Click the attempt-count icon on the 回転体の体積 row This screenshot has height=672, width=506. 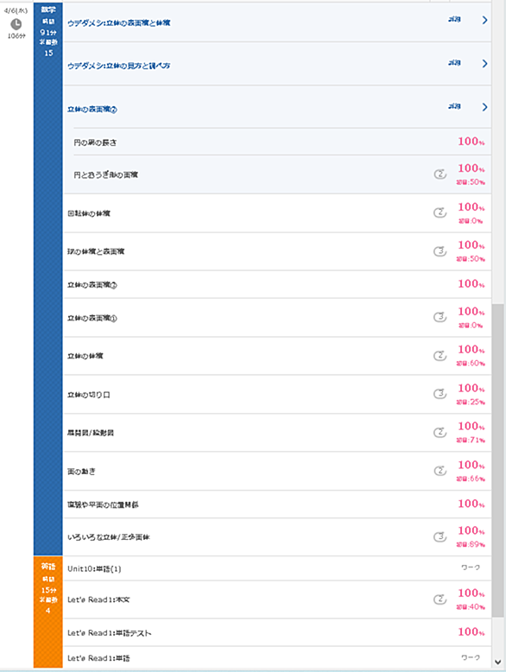pos(440,212)
